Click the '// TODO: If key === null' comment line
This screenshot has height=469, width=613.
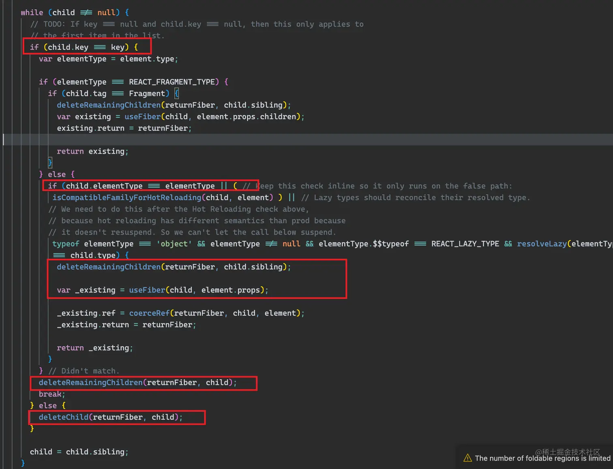tap(197, 24)
